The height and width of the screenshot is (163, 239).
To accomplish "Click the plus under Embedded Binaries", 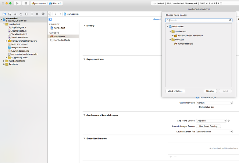I will tap(171, 157).
